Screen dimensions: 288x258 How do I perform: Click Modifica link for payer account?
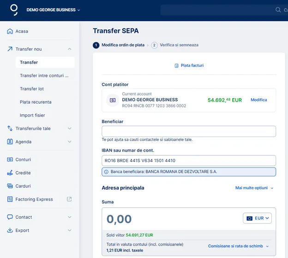click(x=258, y=100)
